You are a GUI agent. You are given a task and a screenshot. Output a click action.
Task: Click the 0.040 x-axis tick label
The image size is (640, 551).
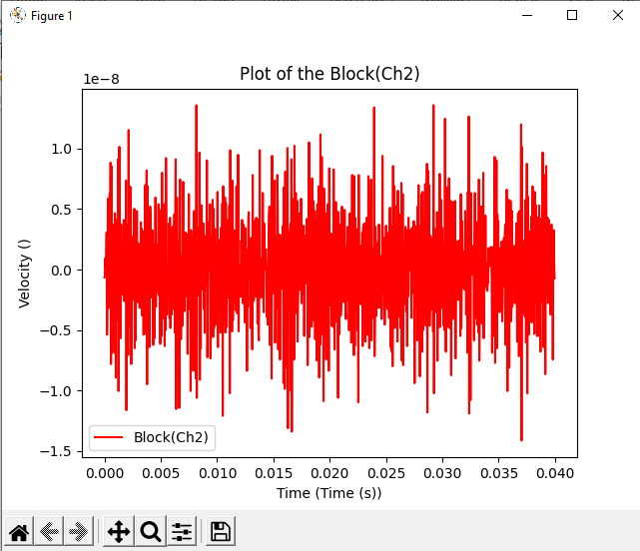pyautogui.click(x=555, y=473)
